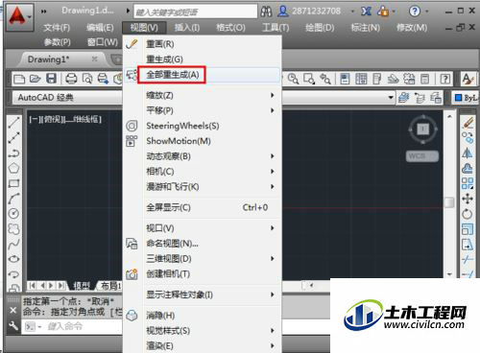Open the 修改(M) menu
The image size is (480, 353).
pyautogui.click(x=412, y=28)
